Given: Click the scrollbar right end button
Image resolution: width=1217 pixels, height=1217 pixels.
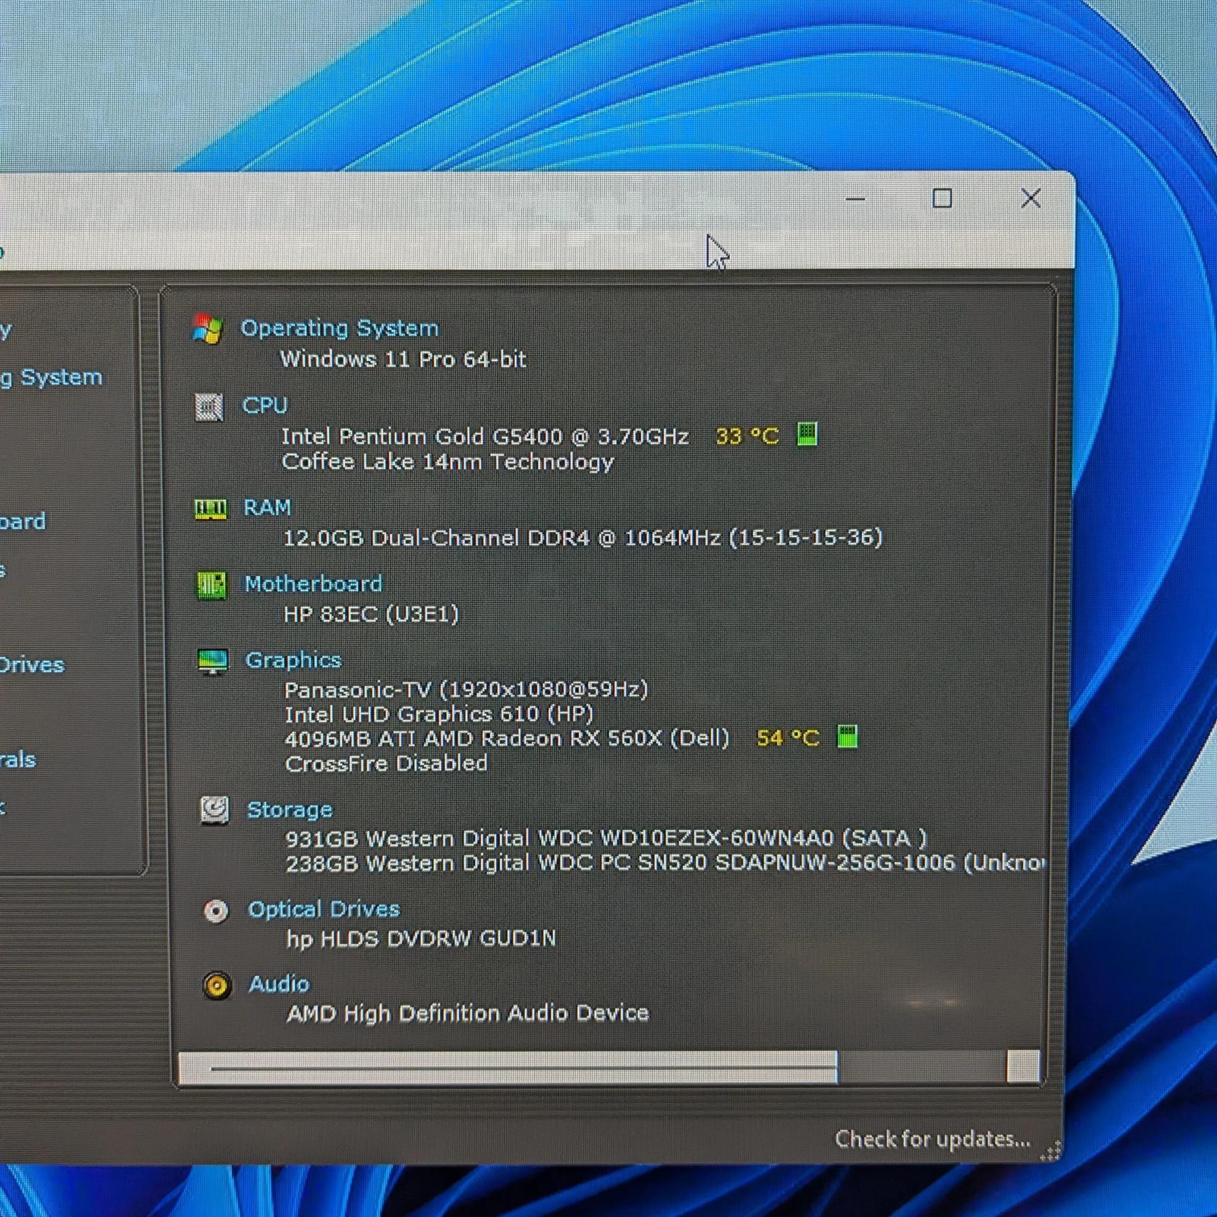Looking at the screenshot, I should 1023,1066.
